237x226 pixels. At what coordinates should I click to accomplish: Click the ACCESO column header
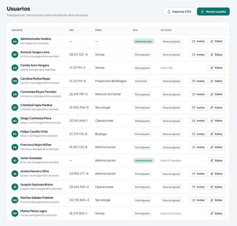click(166, 30)
